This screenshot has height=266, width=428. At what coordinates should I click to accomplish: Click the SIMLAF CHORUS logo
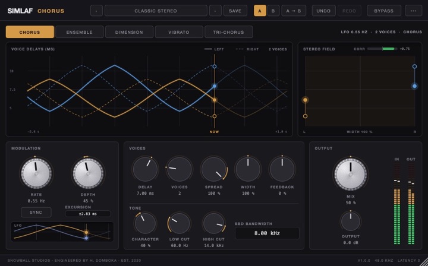(x=36, y=11)
